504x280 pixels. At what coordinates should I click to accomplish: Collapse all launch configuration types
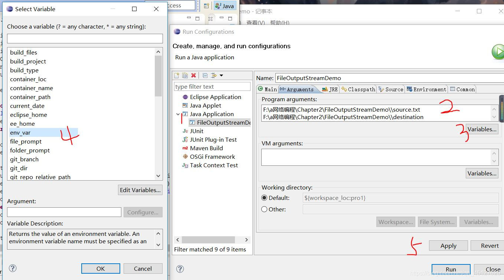[204, 75]
